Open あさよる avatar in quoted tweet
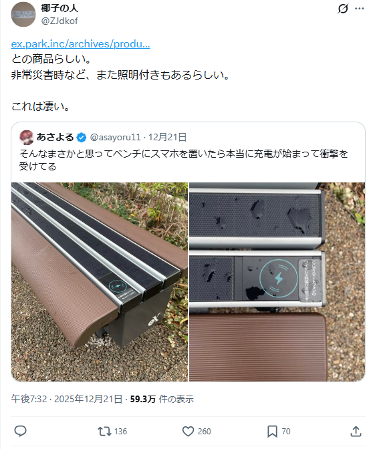373x449 pixels. (x=26, y=137)
